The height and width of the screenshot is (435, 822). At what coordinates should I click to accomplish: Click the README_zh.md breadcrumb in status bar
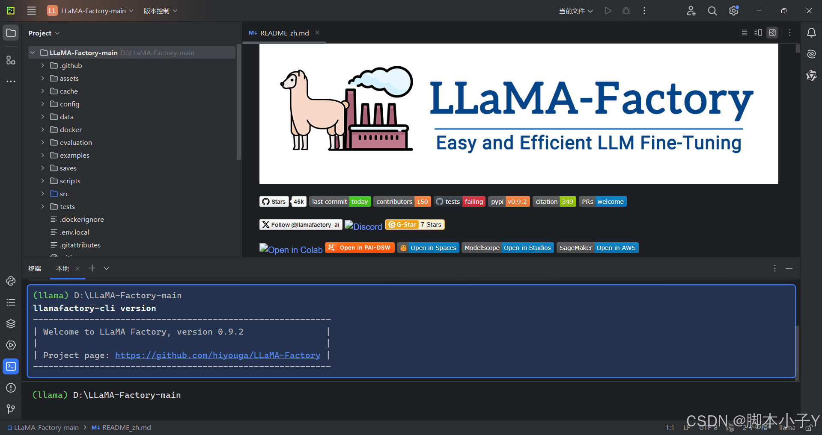pos(121,427)
